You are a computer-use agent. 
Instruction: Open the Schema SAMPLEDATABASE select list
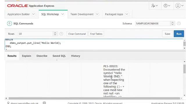[x=155, y=23]
